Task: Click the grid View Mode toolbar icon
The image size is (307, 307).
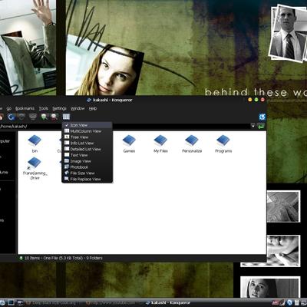Action: tap(66, 117)
